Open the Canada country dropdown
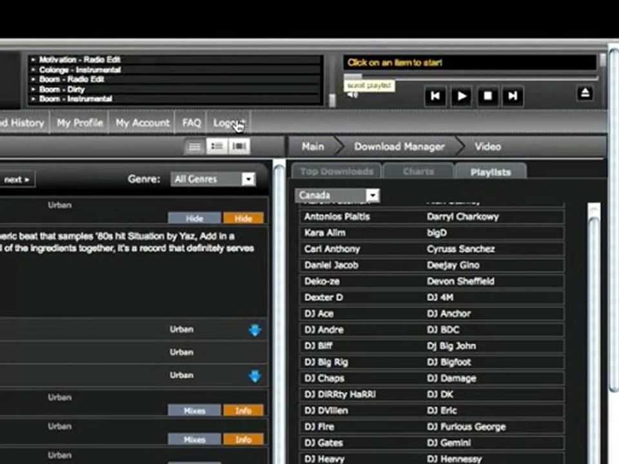This screenshot has width=619, height=464. [x=337, y=195]
